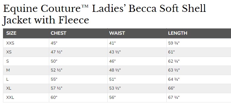Select the L size row label
Viewport: 231px width, 108px height.
7,80
